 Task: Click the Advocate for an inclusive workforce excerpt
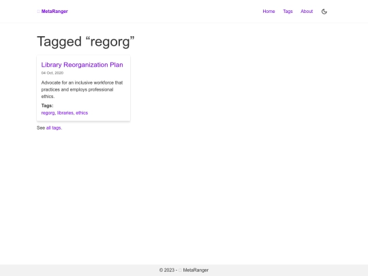coord(82,89)
